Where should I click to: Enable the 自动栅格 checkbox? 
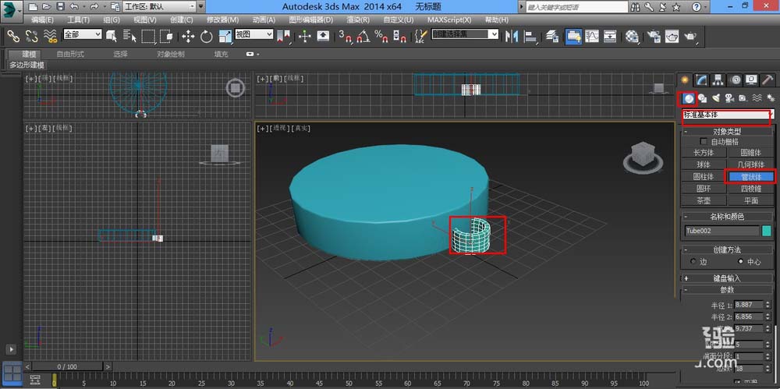coord(704,142)
